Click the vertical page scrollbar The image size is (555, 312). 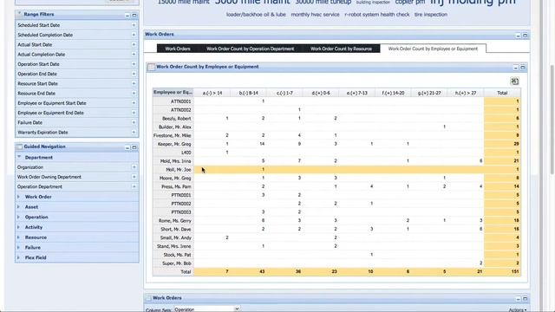click(552, 120)
